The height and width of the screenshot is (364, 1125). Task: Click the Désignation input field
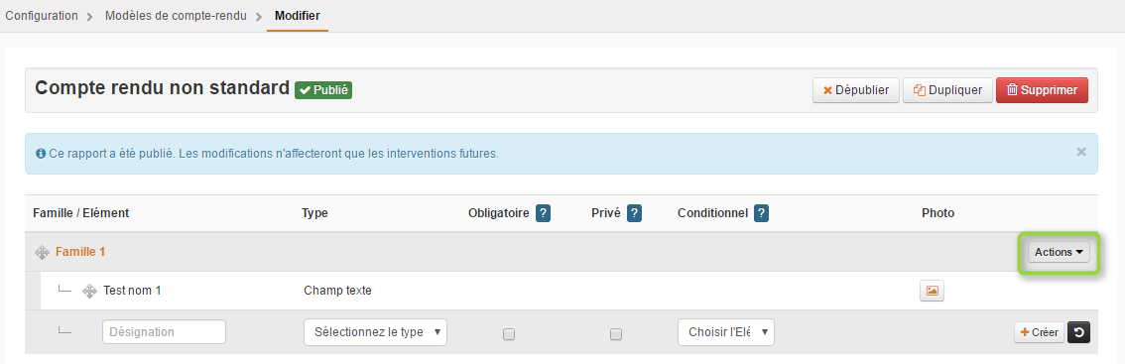pos(165,332)
